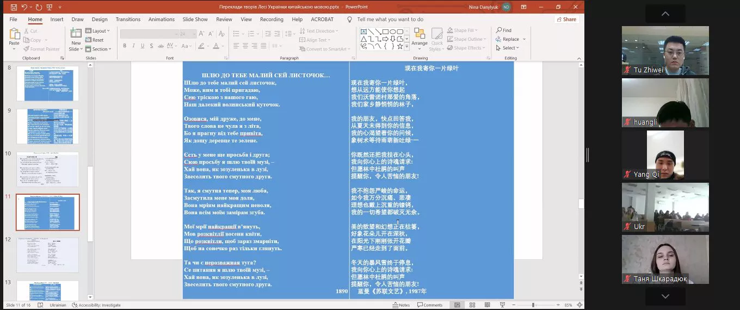Open the Transitions ribbon tab

pyautogui.click(x=128, y=20)
